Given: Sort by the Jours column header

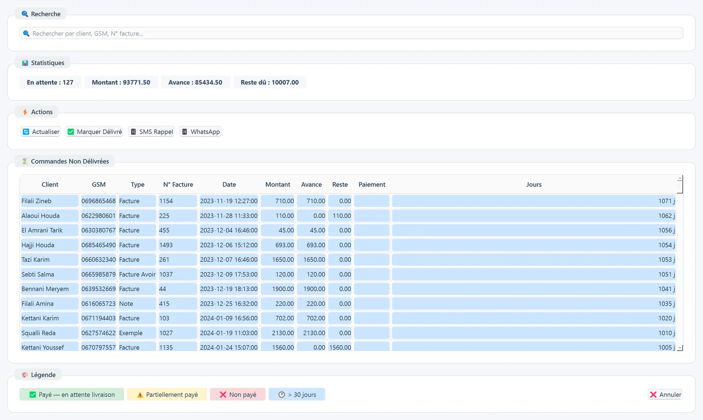Looking at the screenshot, I should point(534,185).
